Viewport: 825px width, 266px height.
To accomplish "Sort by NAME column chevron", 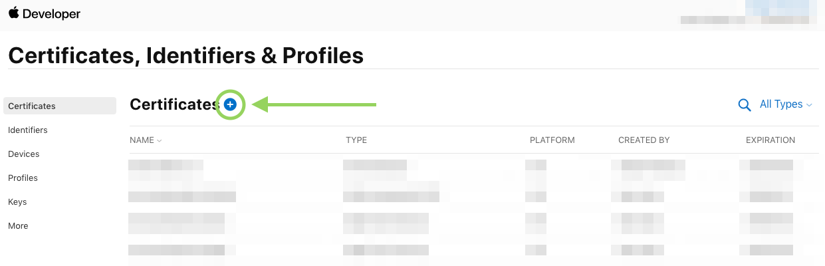I will 160,140.
